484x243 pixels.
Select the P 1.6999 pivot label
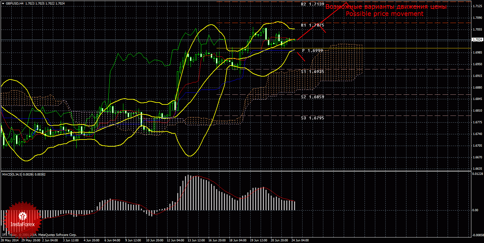[x=312, y=51]
